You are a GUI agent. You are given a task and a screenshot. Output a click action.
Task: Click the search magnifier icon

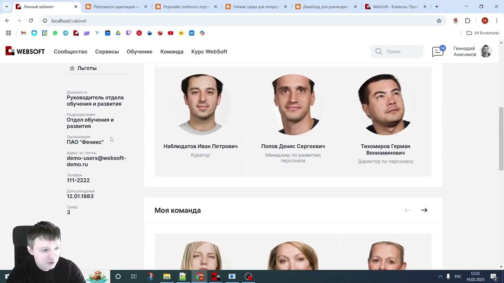click(379, 51)
